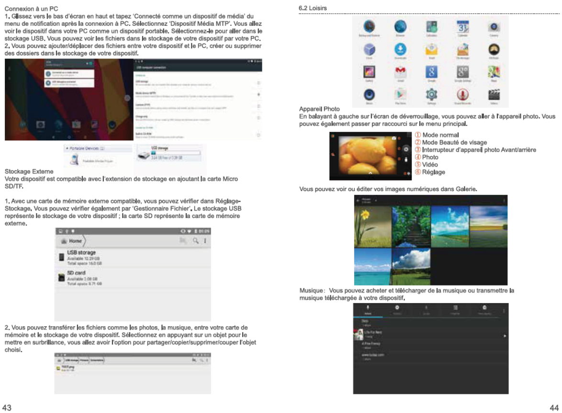The image size is (562, 413).
Task: Open the Clock app icon
Action: 369,49
